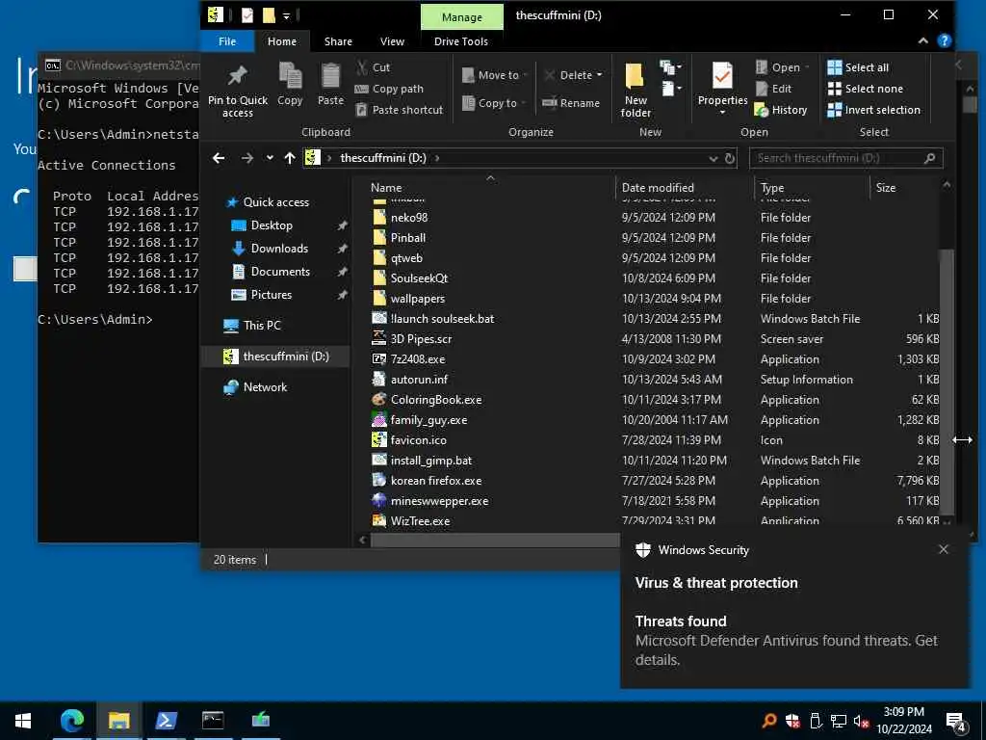Open the Drive Tools tab
This screenshot has height=740, width=986.
[x=461, y=41]
